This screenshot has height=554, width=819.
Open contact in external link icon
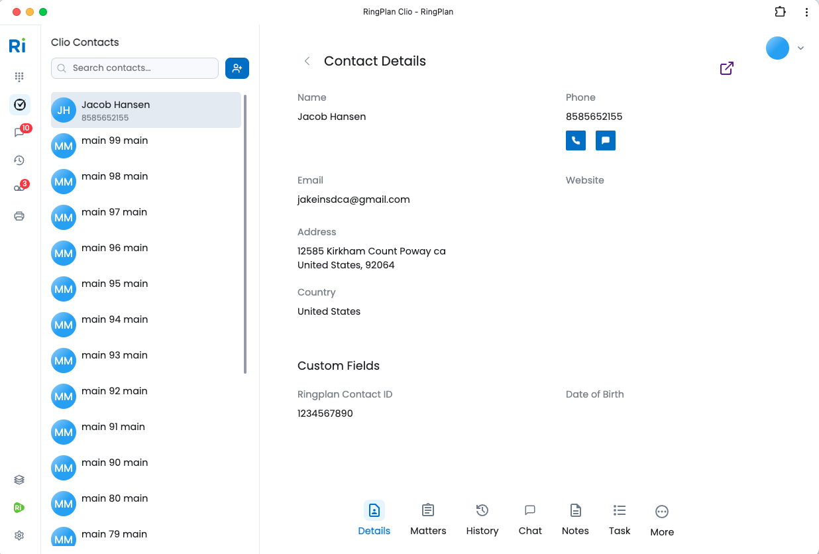coord(727,68)
